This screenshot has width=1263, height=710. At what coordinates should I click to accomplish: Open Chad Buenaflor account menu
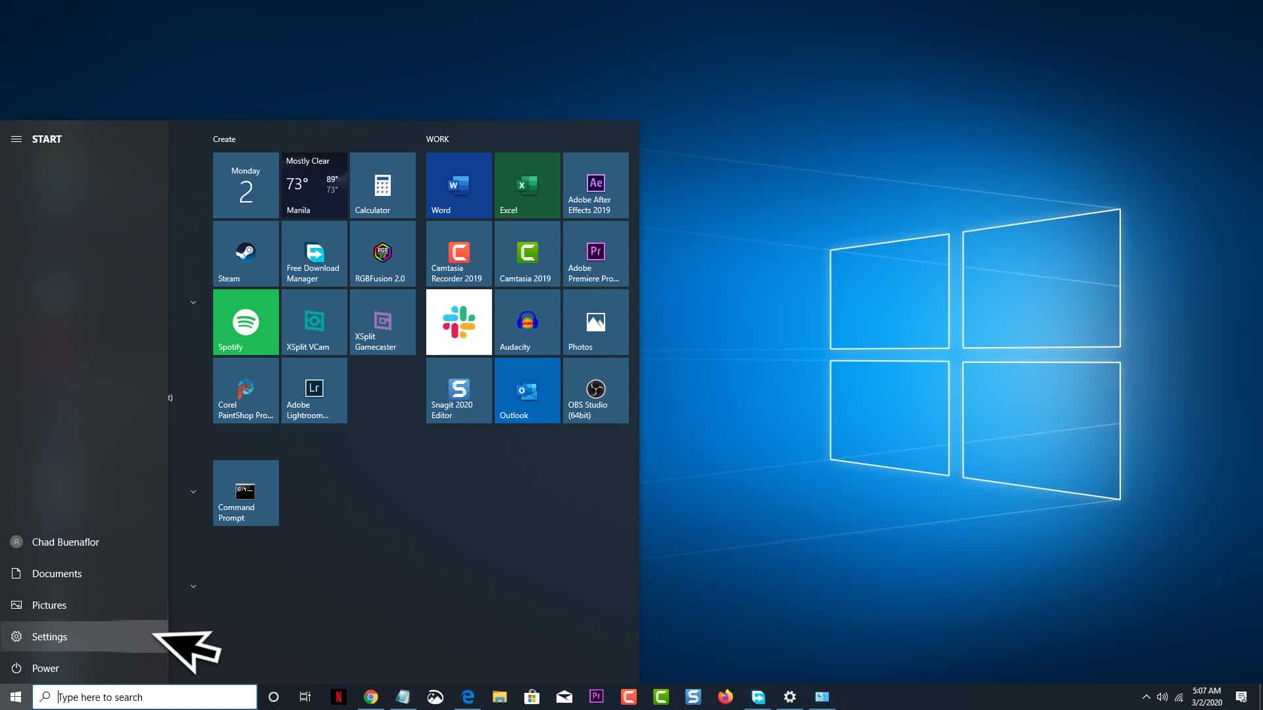click(x=84, y=542)
